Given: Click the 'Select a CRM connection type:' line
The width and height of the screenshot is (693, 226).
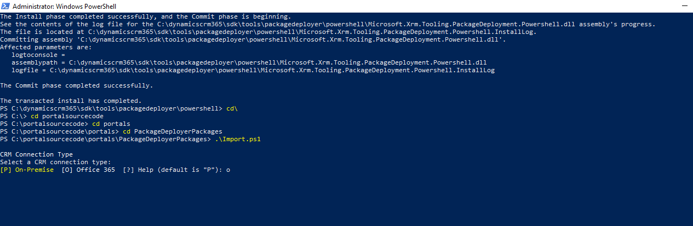Looking at the screenshot, I should click(x=55, y=163).
